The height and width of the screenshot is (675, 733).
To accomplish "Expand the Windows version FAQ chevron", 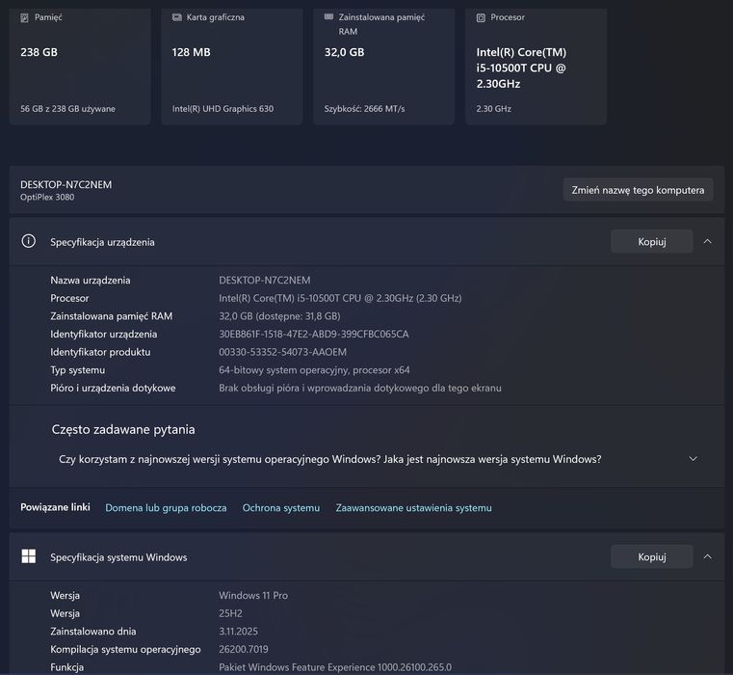I will (x=694, y=459).
